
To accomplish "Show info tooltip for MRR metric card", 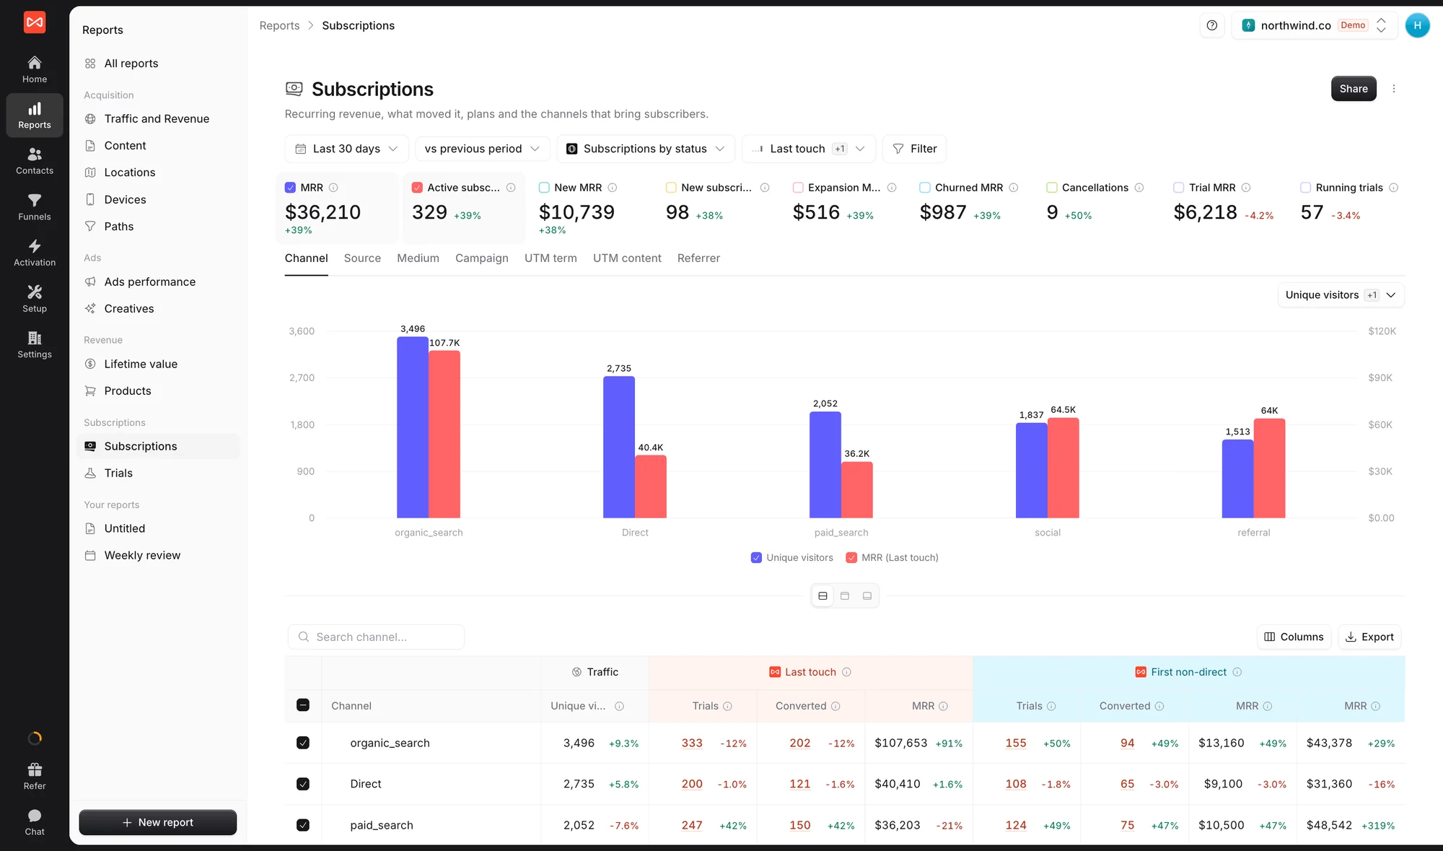I will (x=333, y=188).
